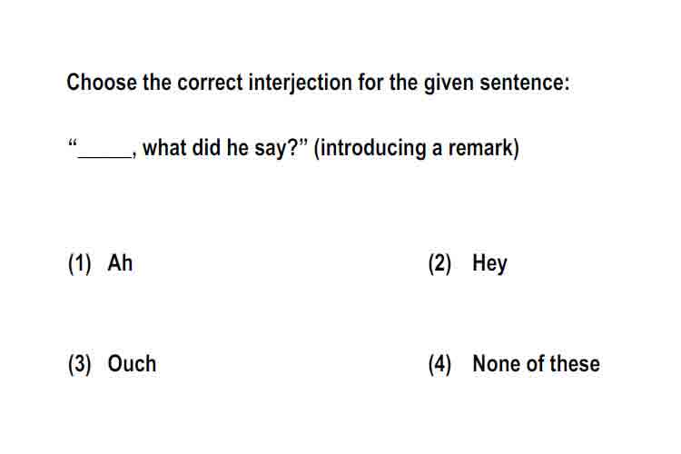
Task: Click the word sentence: ending the heading
Action: [524, 83]
